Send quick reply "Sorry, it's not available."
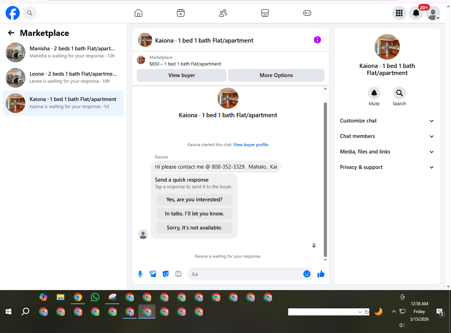 coord(194,228)
